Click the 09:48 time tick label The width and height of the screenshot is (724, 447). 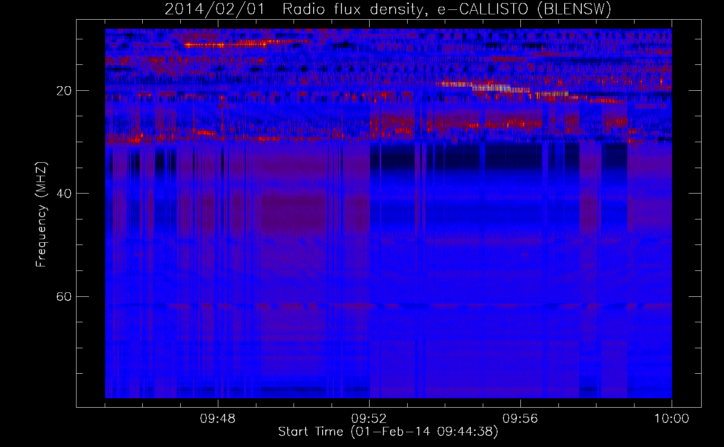[x=218, y=419]
